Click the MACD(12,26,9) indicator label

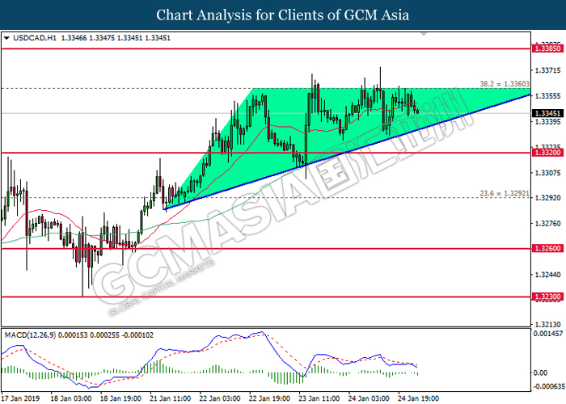click(30, 335)
